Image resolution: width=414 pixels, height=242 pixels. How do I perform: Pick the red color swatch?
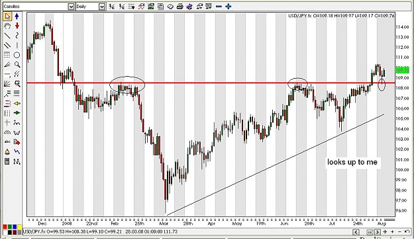(5, 227)
